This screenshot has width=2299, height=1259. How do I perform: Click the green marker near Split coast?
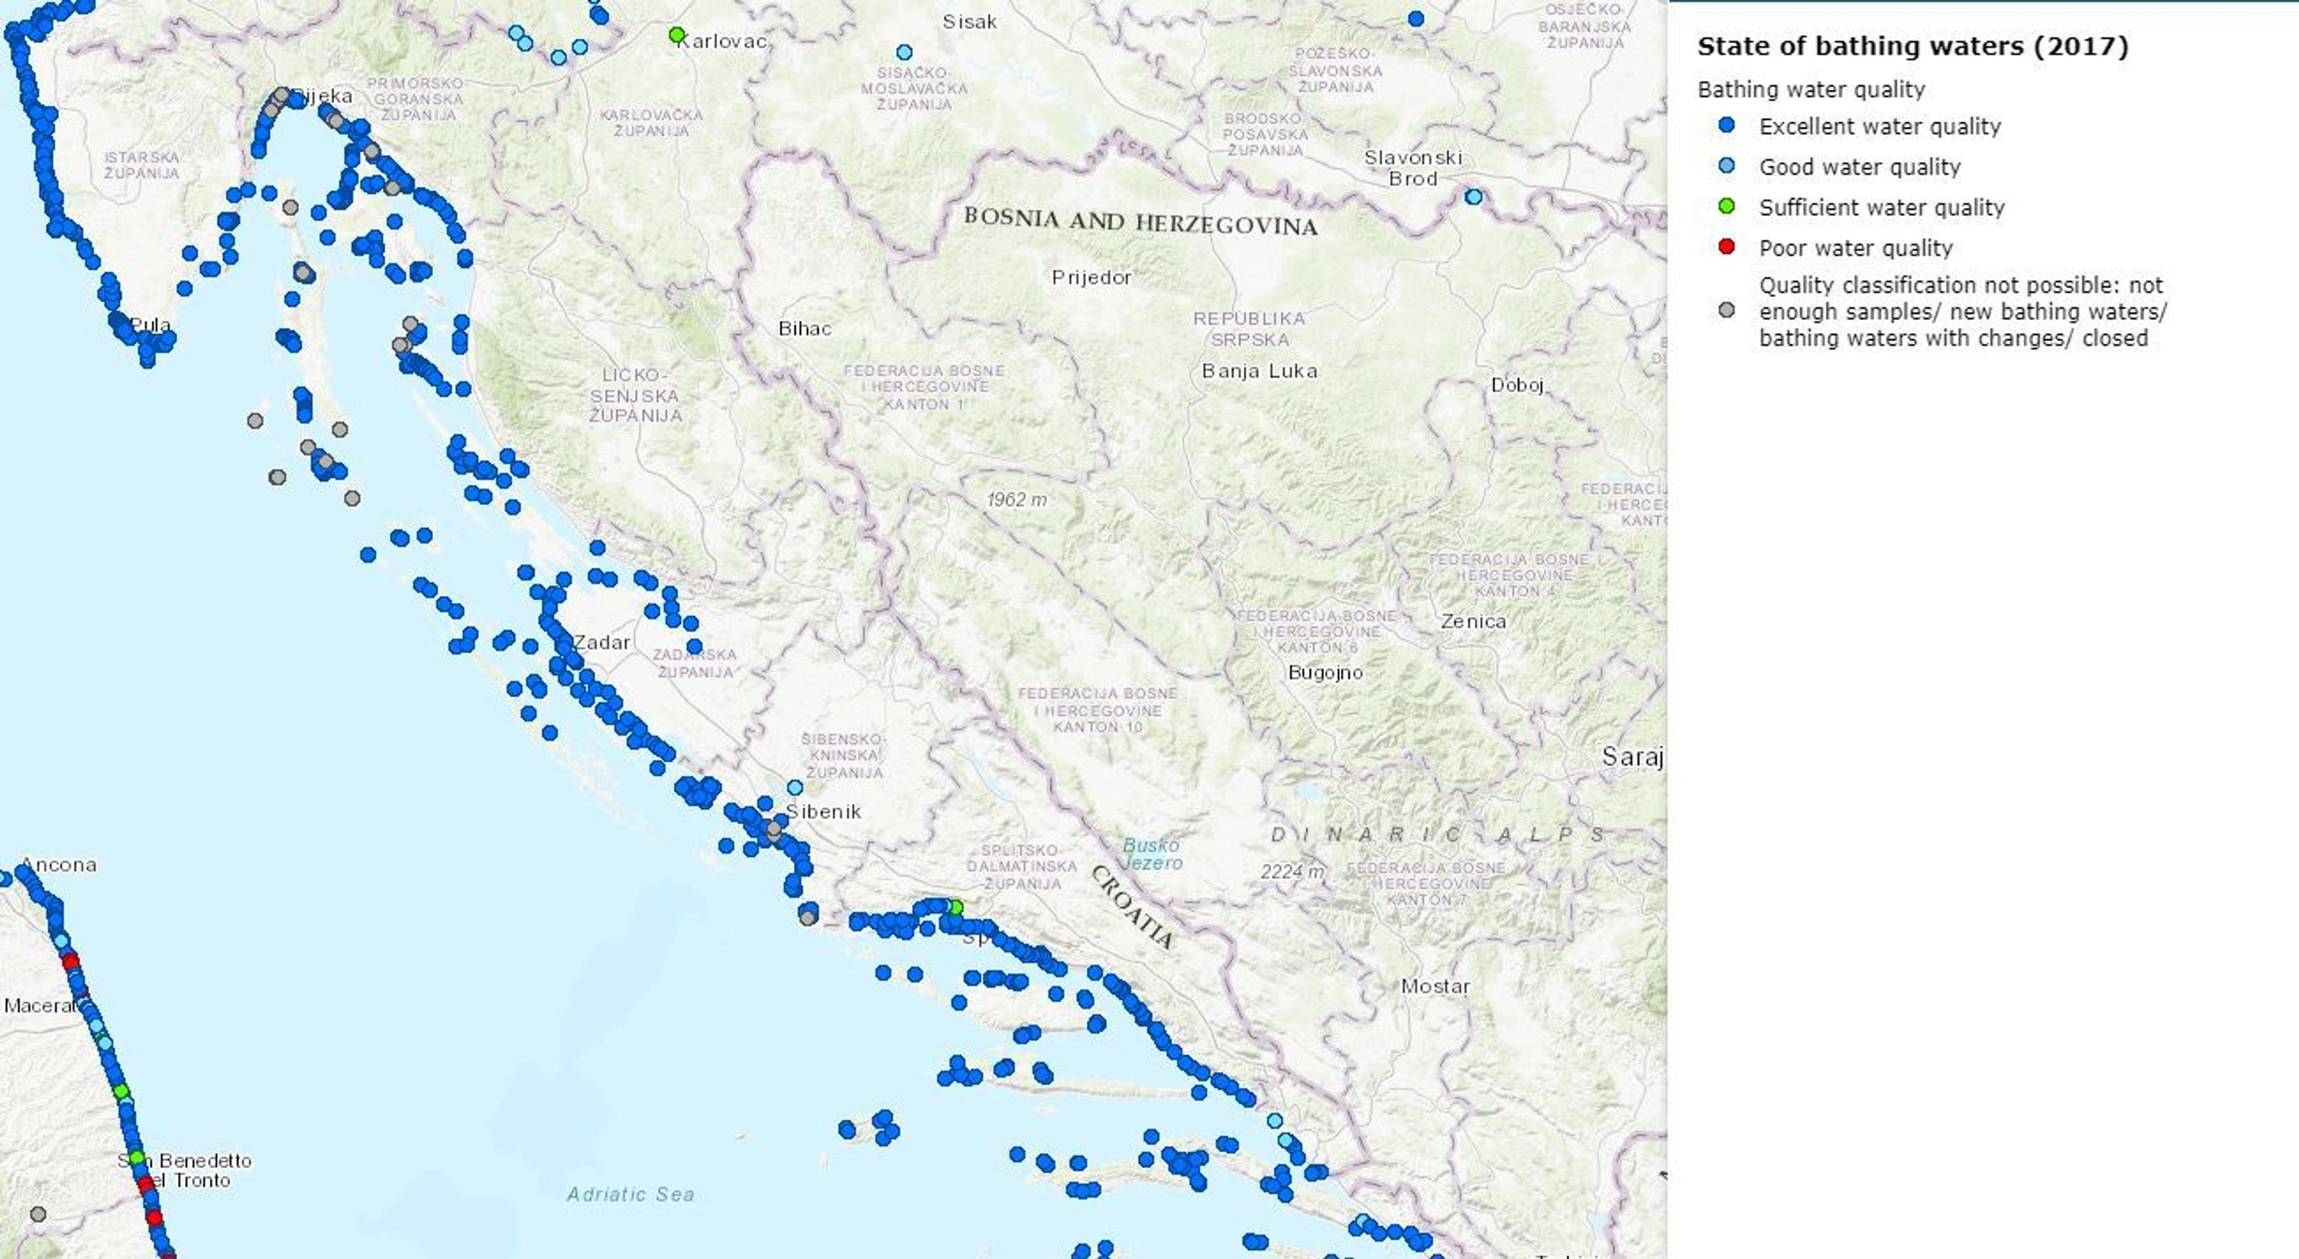(955, 907)
